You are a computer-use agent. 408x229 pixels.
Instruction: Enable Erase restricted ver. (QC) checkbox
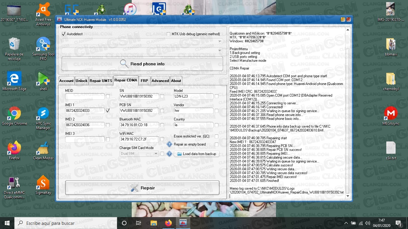(x=216, y=136)
